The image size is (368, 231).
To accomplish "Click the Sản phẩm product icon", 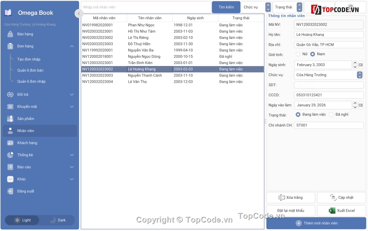I will click(10, 119).
